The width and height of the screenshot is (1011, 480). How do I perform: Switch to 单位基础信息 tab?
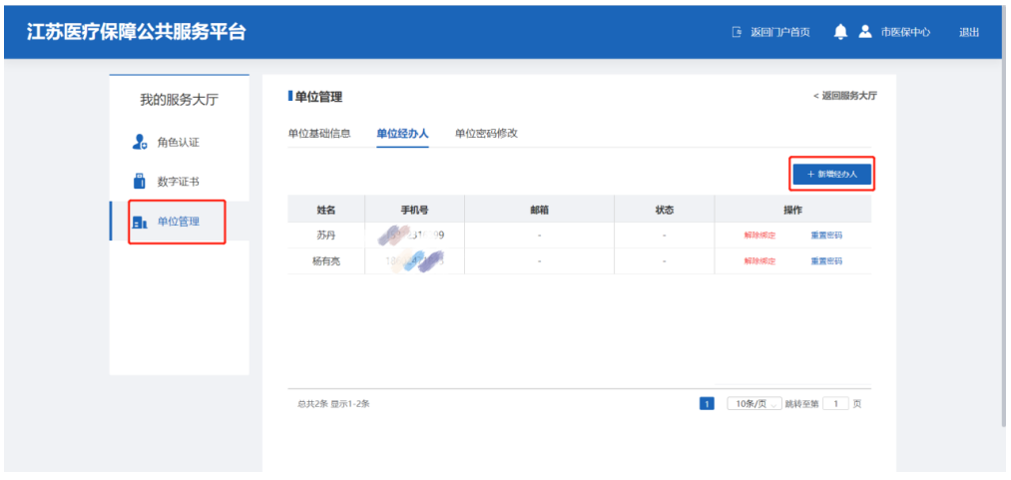(318, 134)
